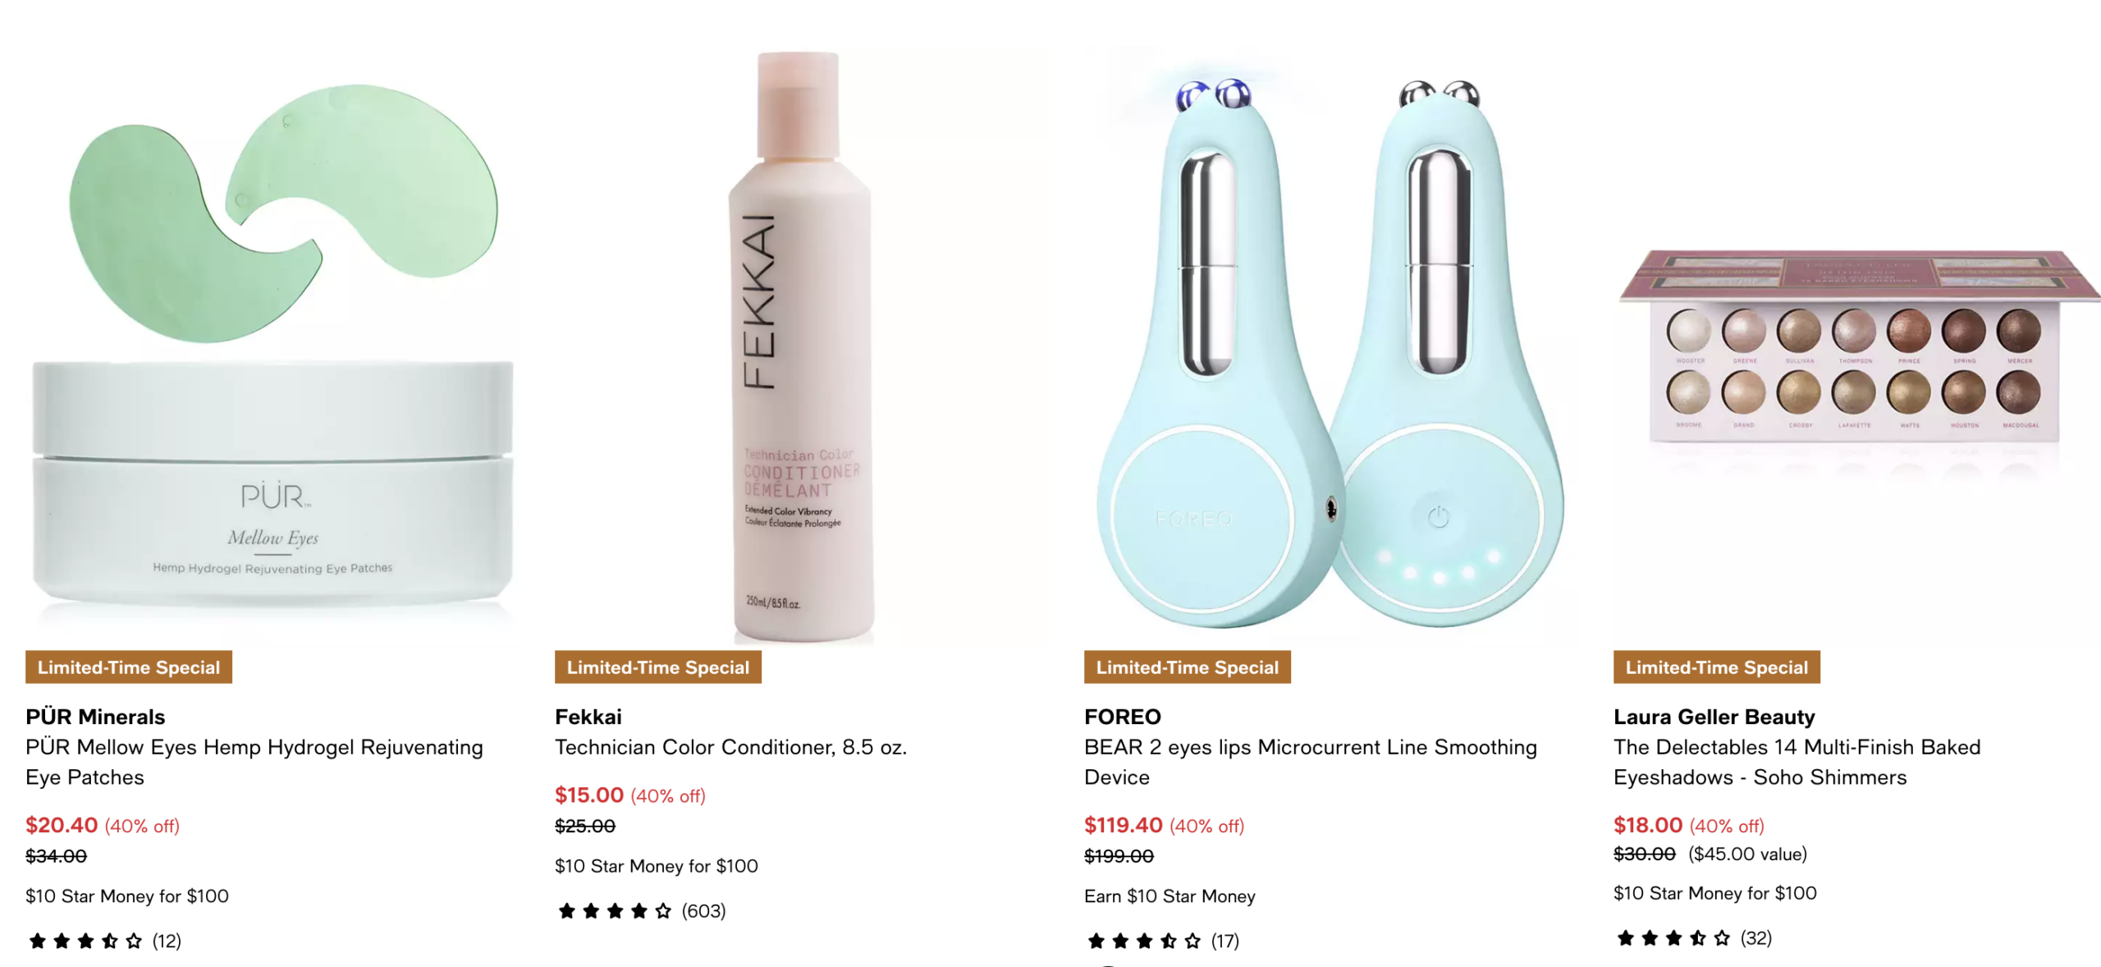
Task: Click Limited-Time Special badge under FOREO device
Action: [1187, 667]
